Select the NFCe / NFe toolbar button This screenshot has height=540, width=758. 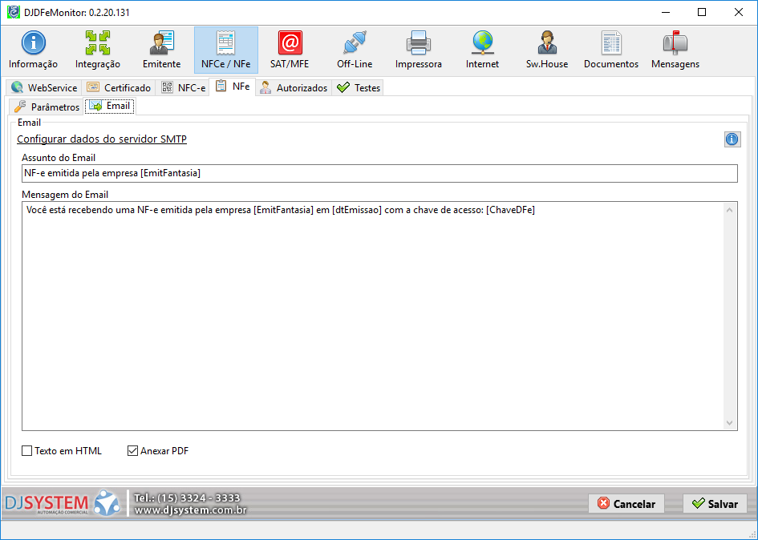pyautogui.click(x=225, y=50)
